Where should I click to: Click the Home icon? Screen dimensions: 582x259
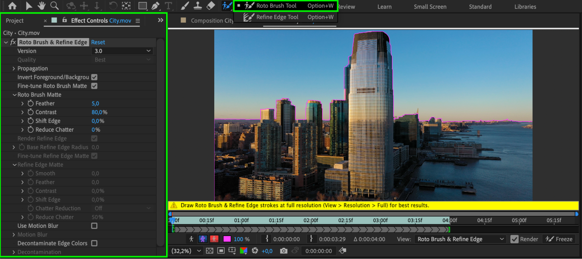pos(12,6)
